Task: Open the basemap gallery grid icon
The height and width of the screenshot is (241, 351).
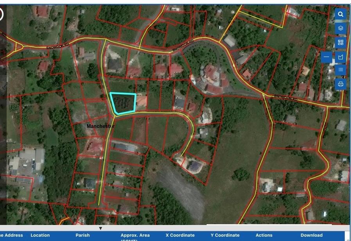Action: click(x=340, y=43)
